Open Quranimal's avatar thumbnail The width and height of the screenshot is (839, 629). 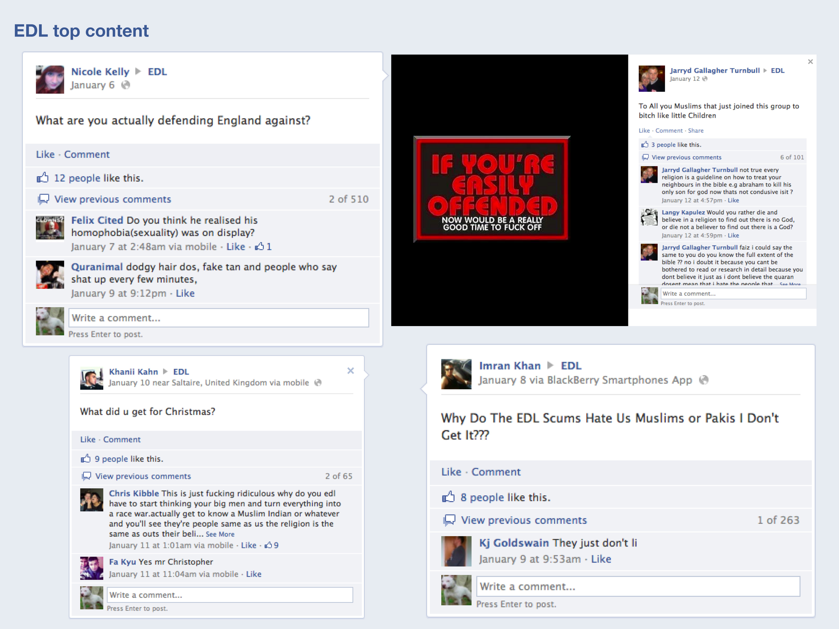(50, 274)
